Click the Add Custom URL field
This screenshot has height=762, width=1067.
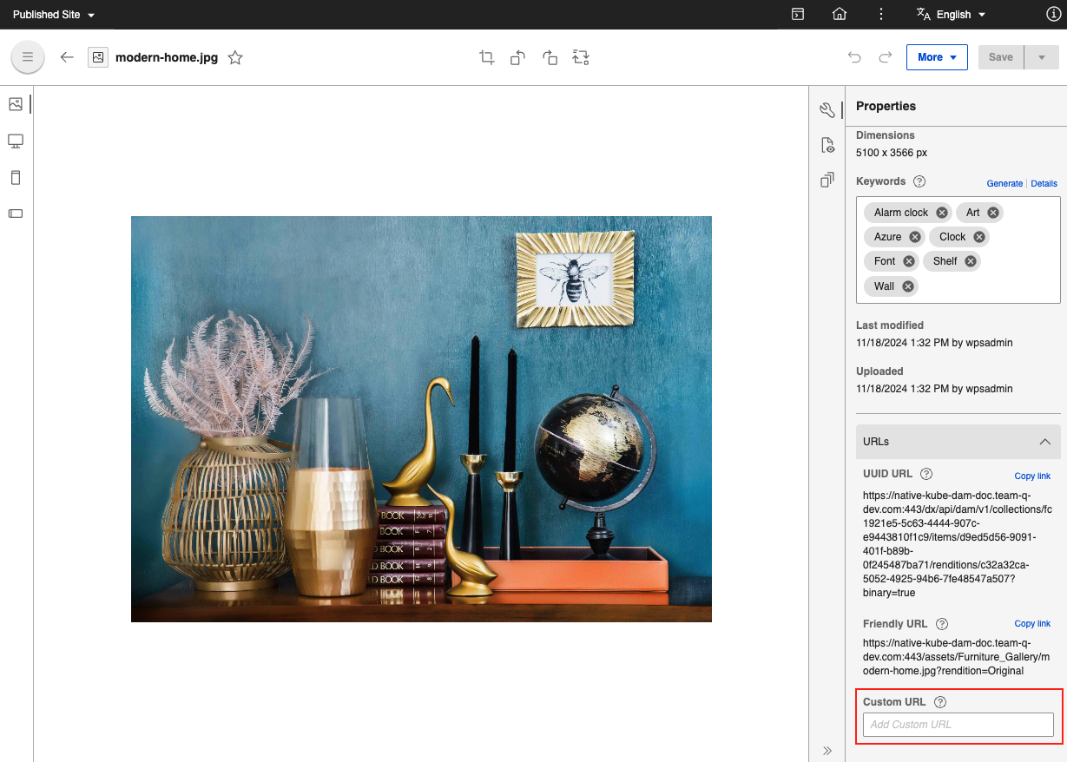958,725
